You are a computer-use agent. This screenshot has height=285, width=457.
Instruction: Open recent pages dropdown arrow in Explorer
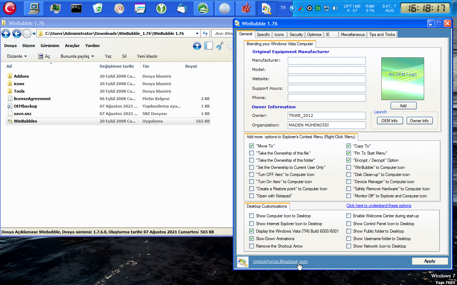click(34, 33)
